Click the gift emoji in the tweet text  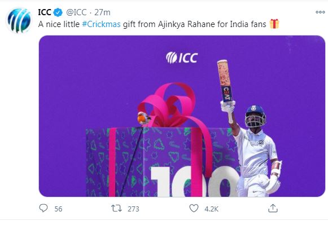(274, 24)
